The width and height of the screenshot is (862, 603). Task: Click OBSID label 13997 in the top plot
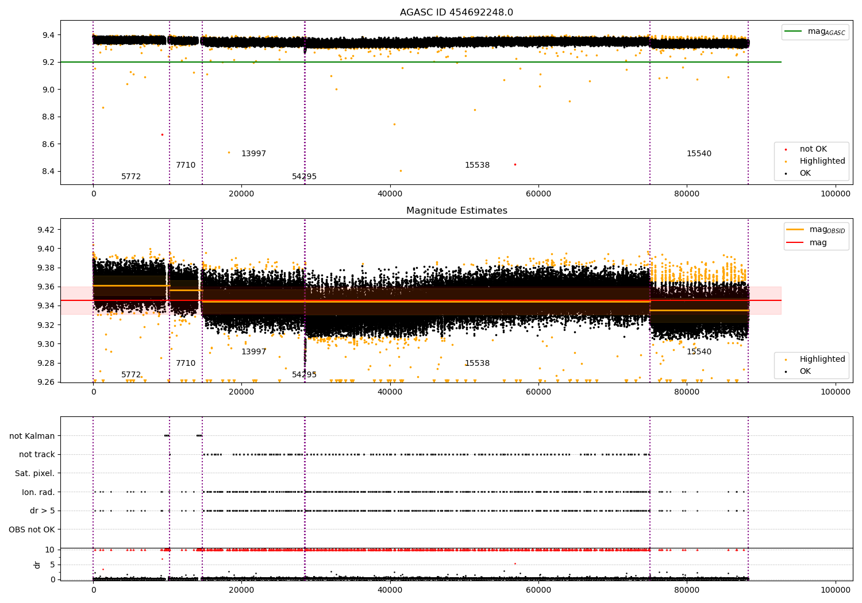(253, 154)
